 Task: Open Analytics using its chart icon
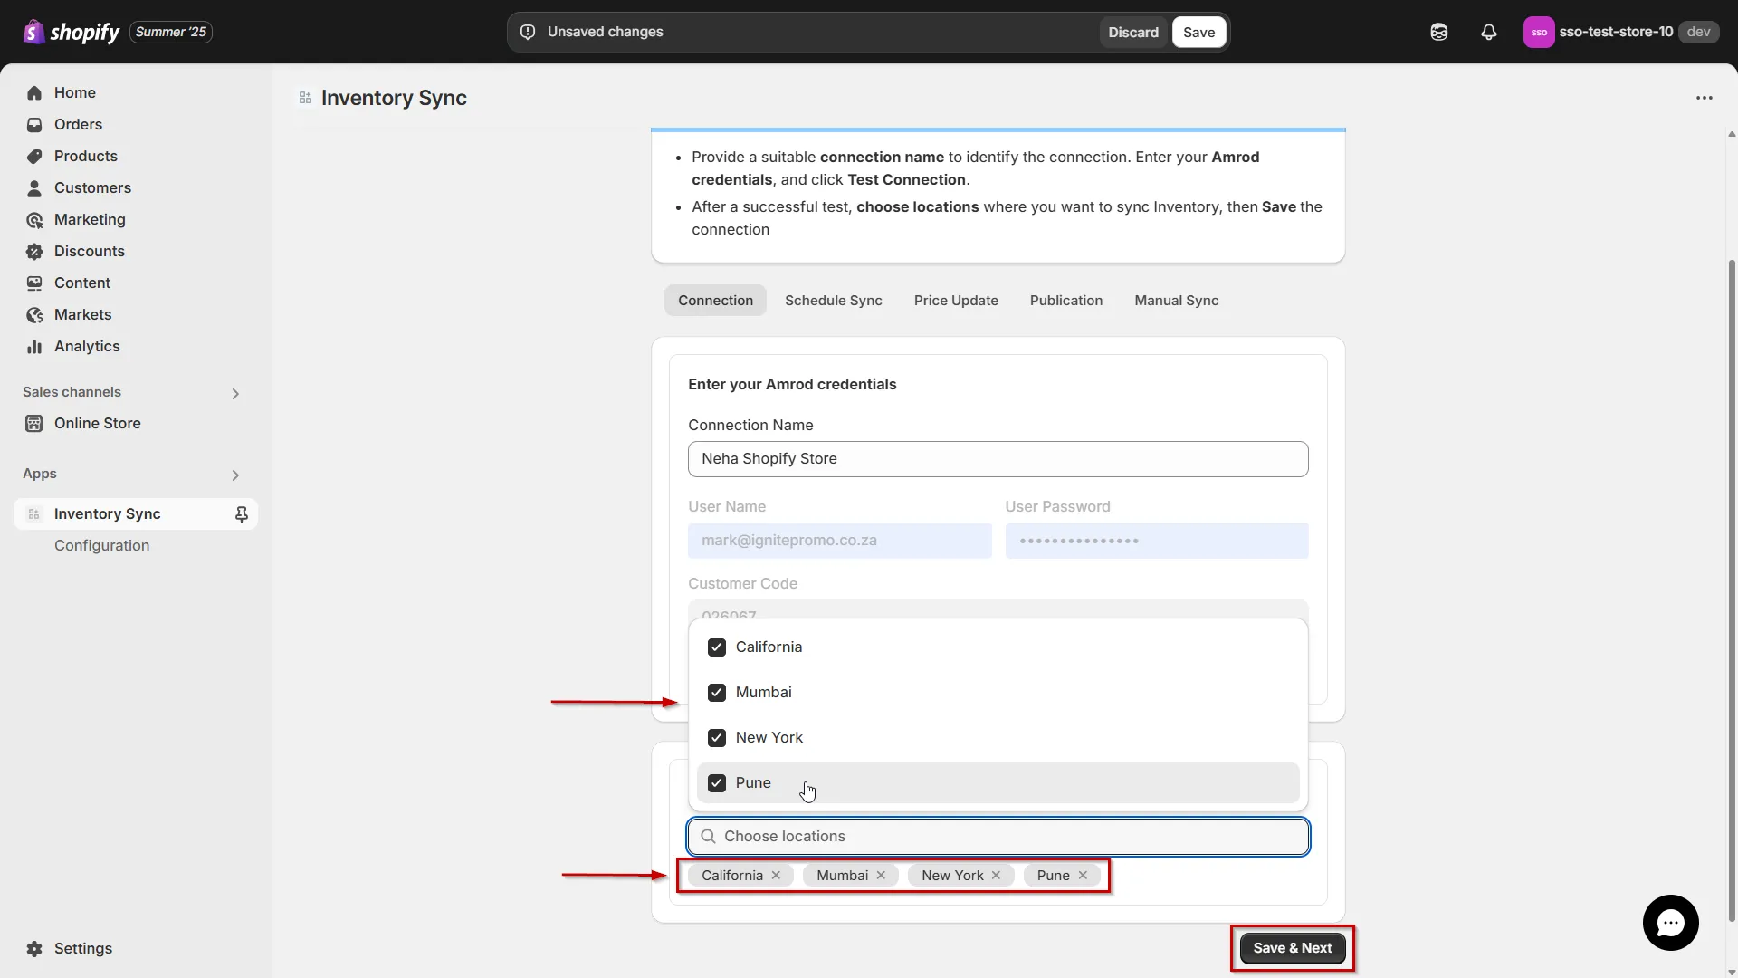pyautogui.click(x=33, y=346)
